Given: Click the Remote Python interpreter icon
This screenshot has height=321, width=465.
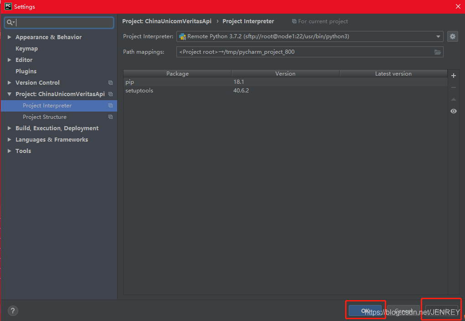Looking at the screenshot, I should pos(182,37).
